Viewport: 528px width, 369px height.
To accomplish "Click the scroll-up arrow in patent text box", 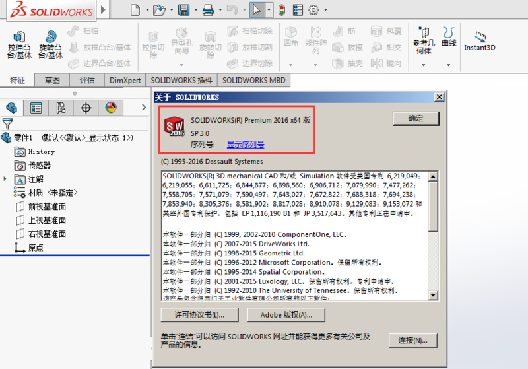I will click(x=433, y=176).
